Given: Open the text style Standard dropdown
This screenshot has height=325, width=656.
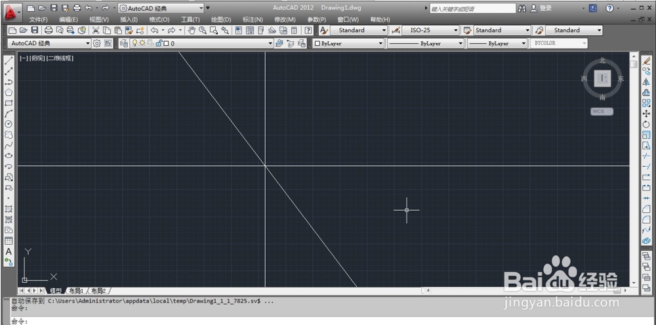Looking at the screenshot, I should (359, 30).
